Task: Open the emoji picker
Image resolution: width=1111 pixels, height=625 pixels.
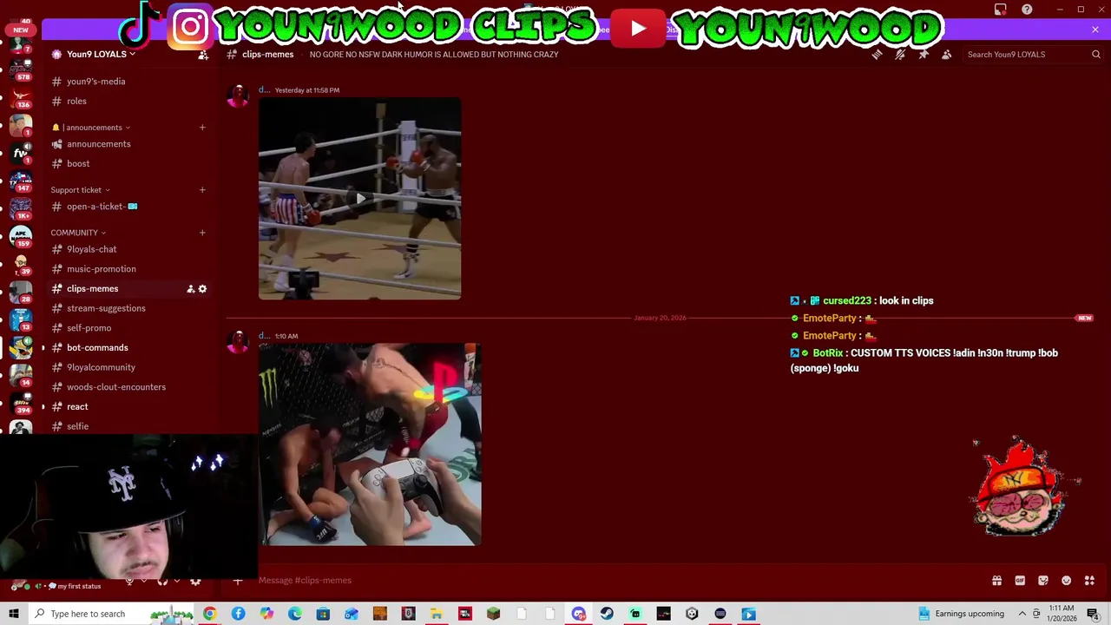Action: click(1066, 581)
